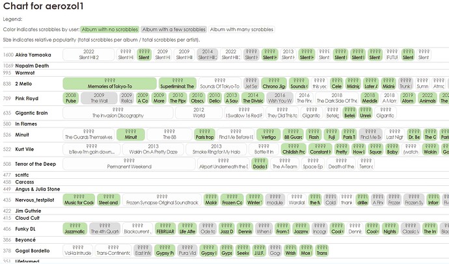Open the Voi-la Intrude album tile
The width and height of the screenshot is (449, 264).
point(78,250)
